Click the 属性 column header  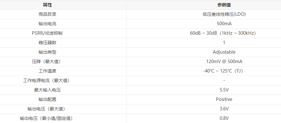[47, 5]
